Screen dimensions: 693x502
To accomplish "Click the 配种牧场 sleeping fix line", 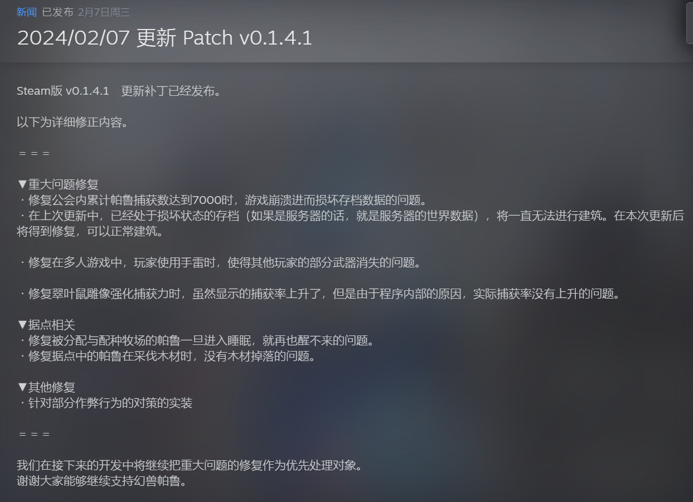I will click(195, 340).
